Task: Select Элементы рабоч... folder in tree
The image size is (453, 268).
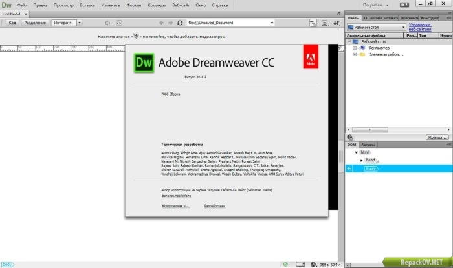Action: [386, 54]
